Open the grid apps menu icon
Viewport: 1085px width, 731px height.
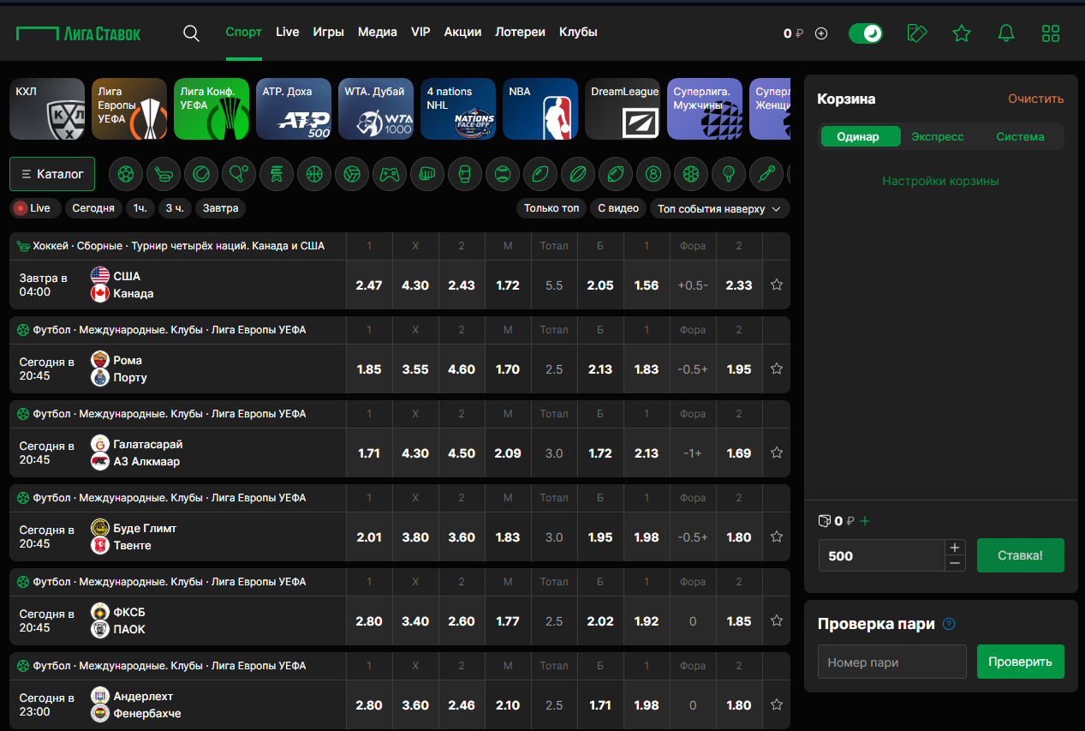click(1051, 33)
